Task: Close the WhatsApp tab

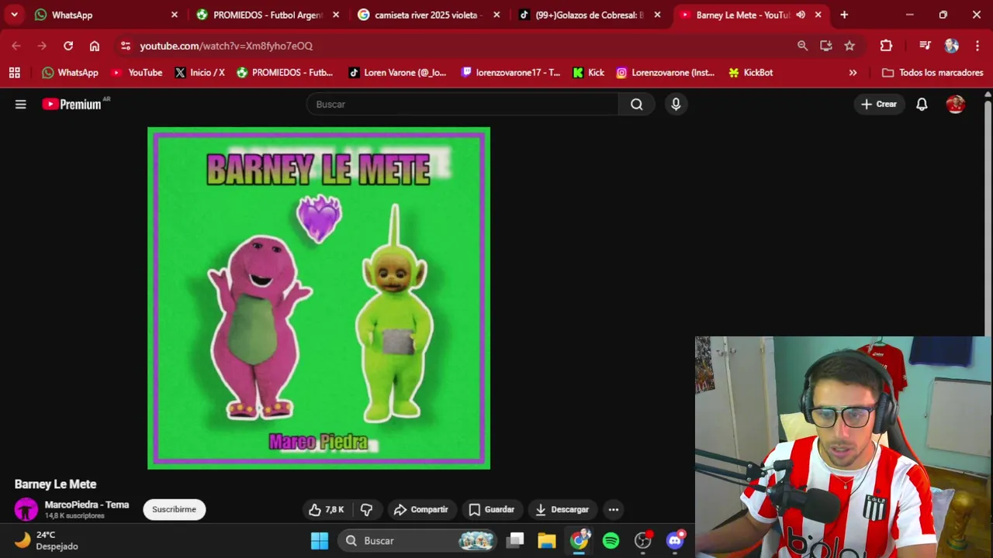Action: [x=174, y=15]
